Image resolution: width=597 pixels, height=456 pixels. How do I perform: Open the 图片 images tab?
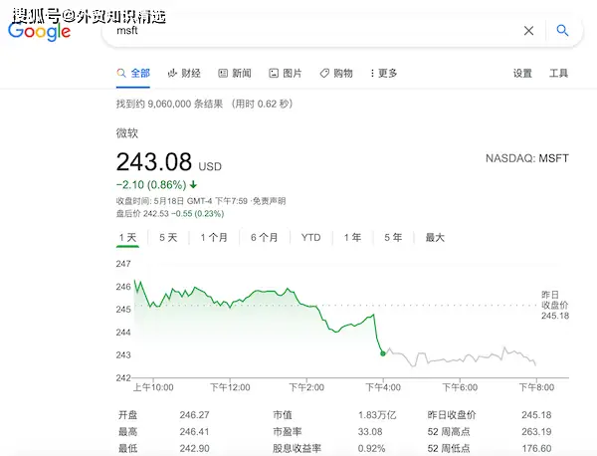[286, 73]
